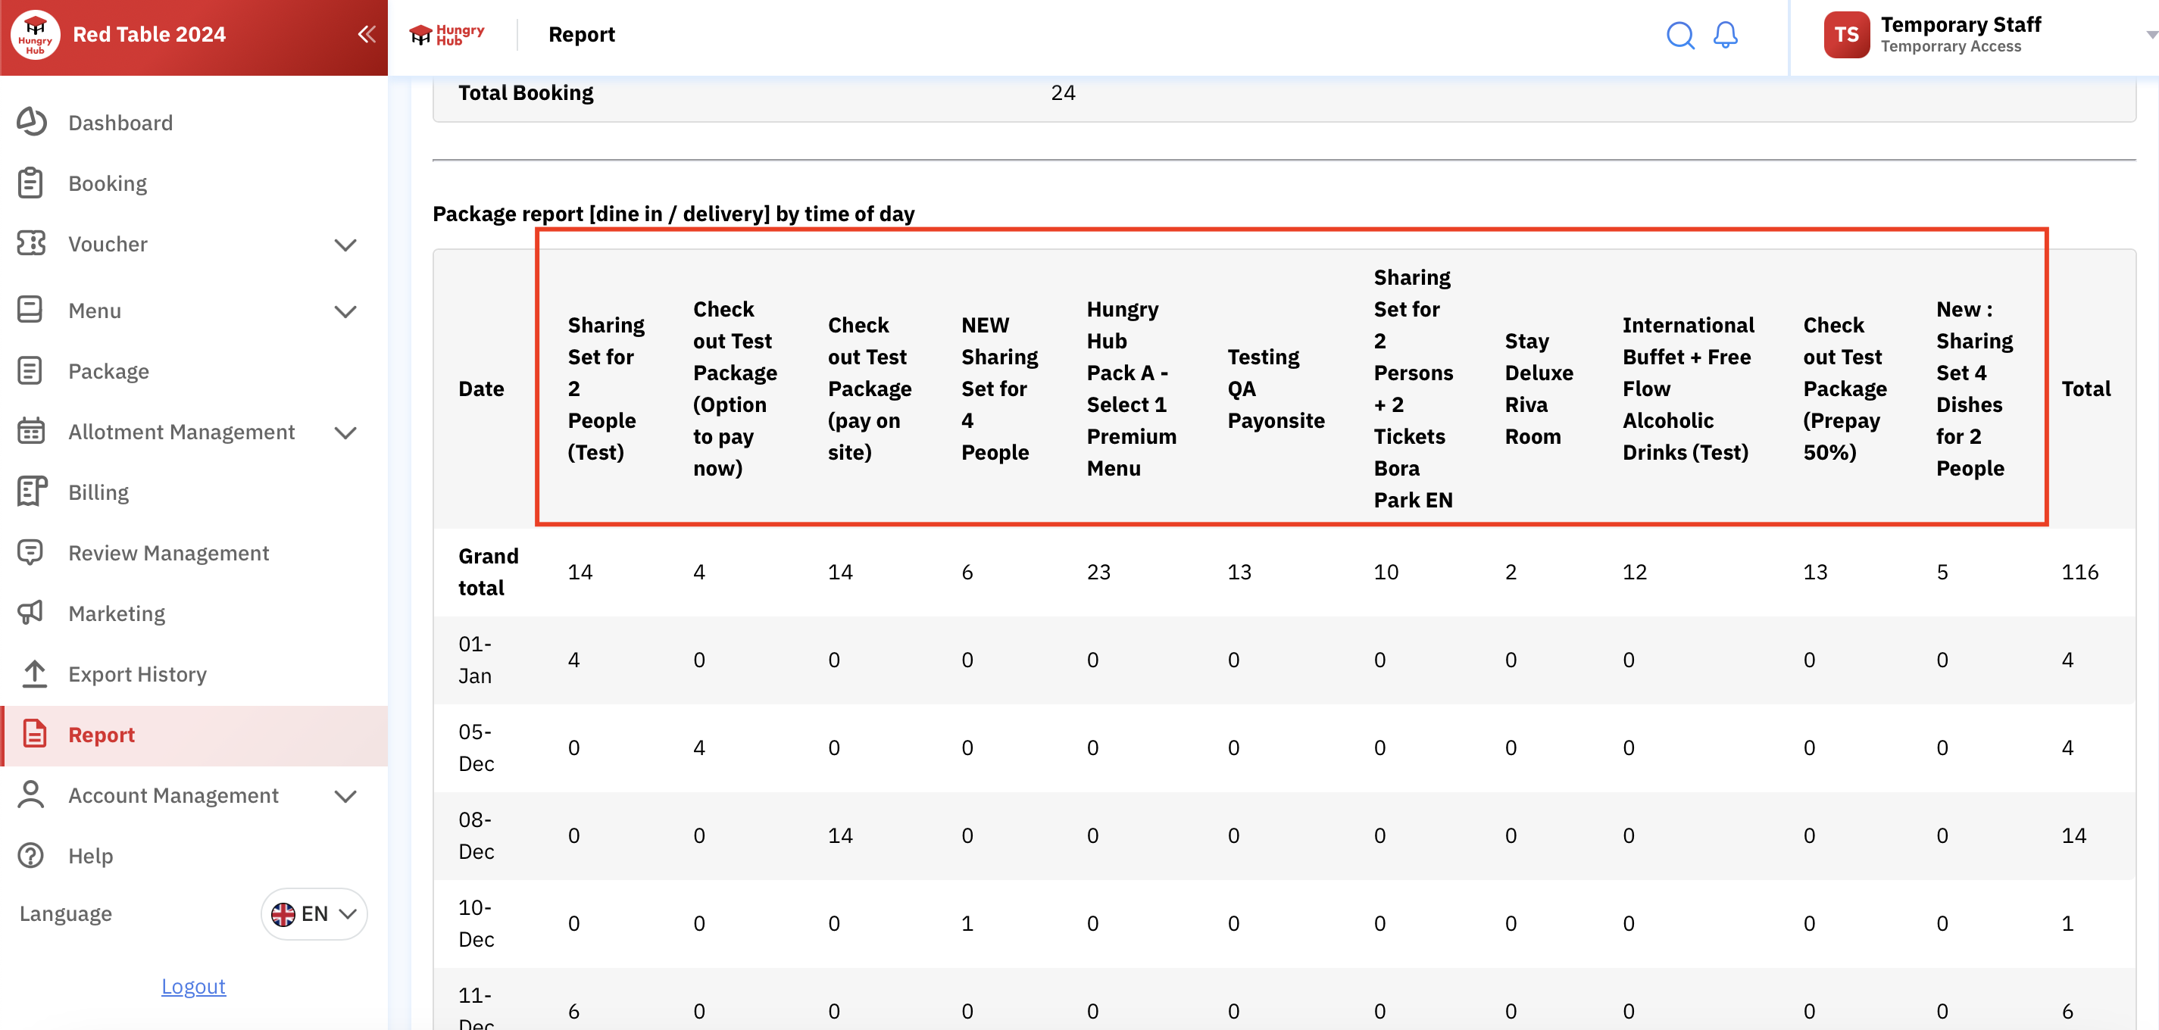
Task: Click the Dashboard pie chart icon
Action: pos(31,123)
